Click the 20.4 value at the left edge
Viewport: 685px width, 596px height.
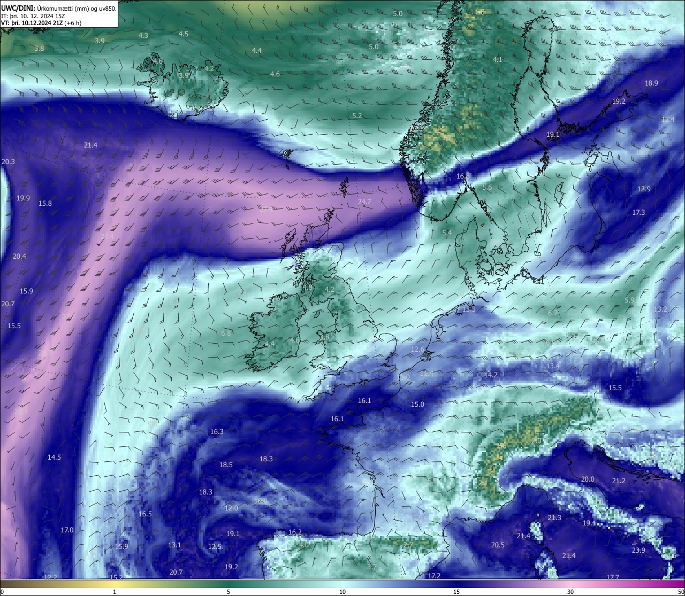point(19,257)
